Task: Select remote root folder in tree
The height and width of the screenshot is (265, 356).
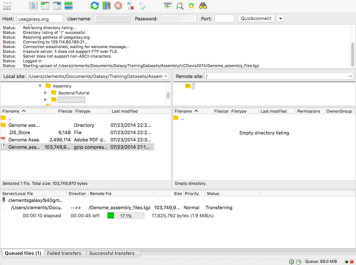Action: [193, 86]
